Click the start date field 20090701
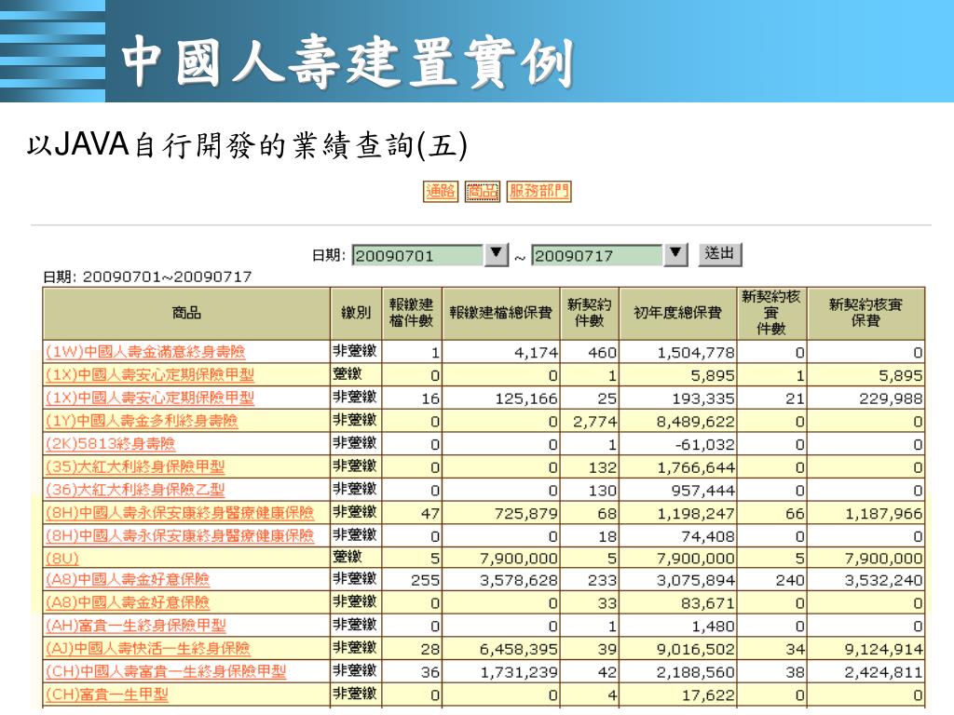Viewport: 954px width, 715px height. click(418, 255)
